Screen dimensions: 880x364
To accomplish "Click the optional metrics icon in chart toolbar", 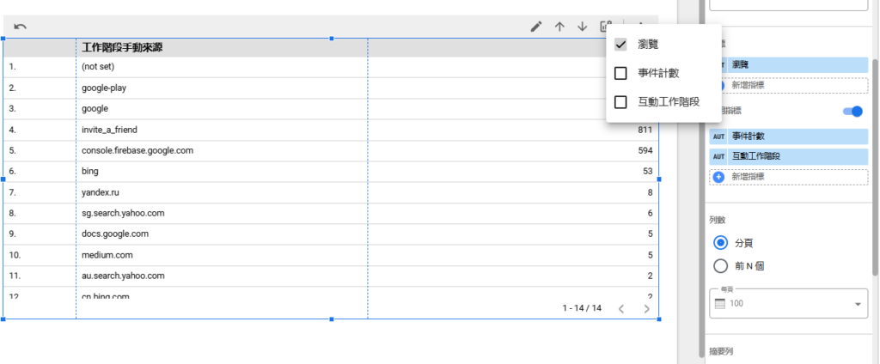I will click(606, 27).
